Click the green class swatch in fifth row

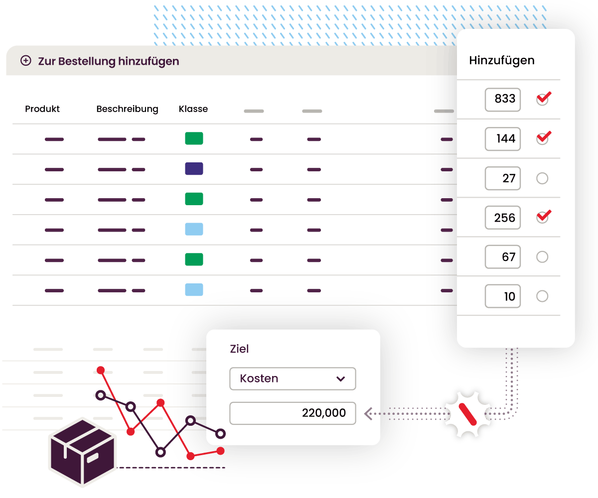(x=194, y=259)
